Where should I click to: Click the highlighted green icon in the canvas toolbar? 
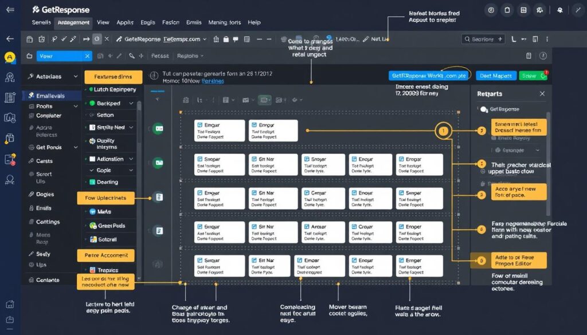tap(264, 100)
